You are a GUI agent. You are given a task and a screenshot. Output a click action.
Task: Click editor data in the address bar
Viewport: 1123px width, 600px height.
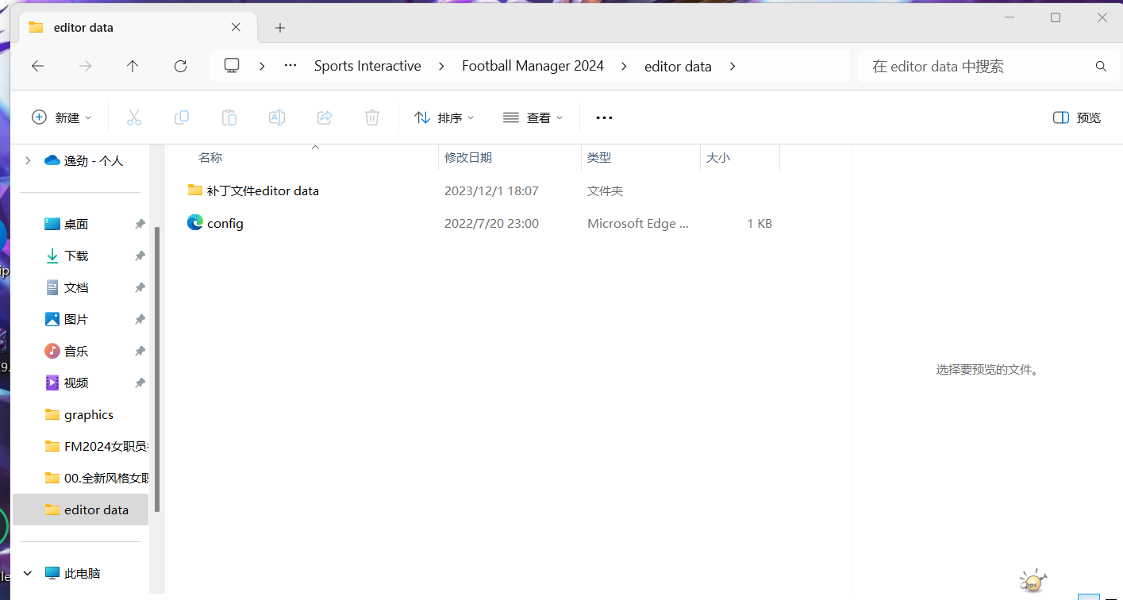click(x=678, y=66)
